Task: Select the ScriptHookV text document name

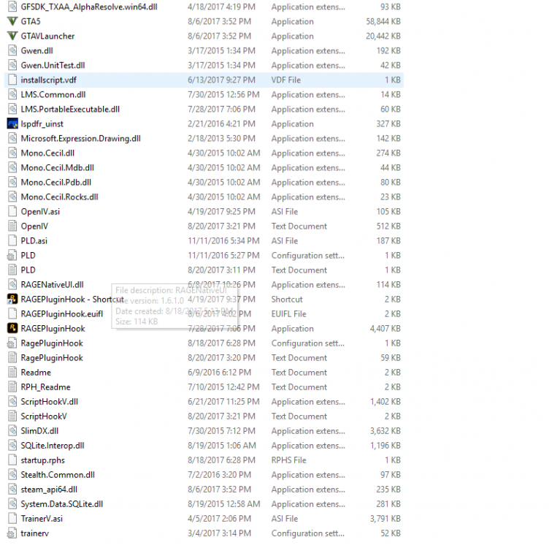Action: tap(44, 416)
